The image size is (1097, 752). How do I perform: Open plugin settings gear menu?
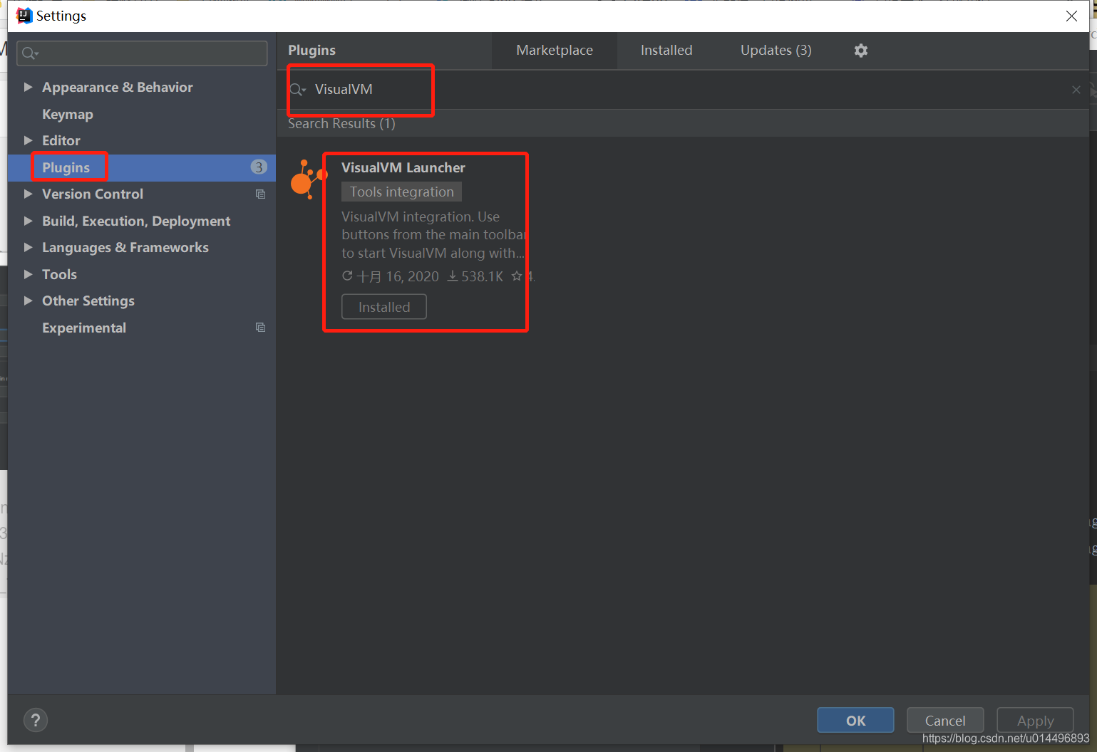[860, 51]
